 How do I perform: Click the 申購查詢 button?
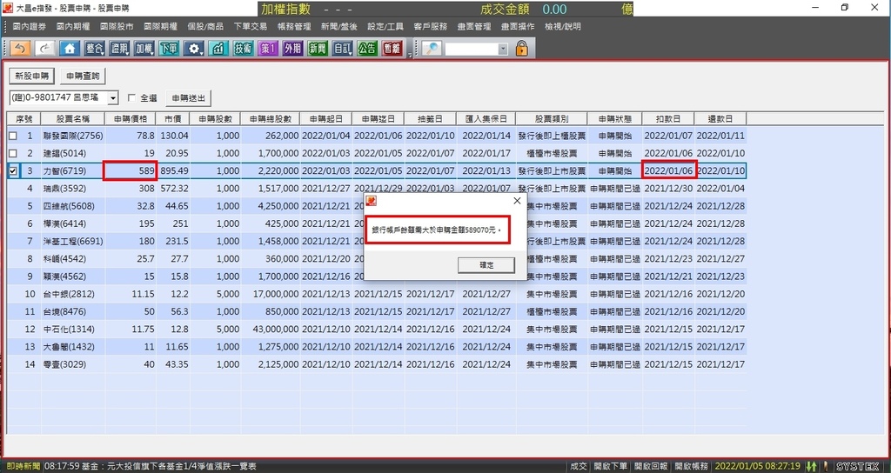pos(83,77)
